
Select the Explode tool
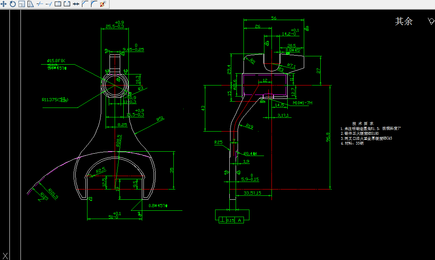pos(103,4)
